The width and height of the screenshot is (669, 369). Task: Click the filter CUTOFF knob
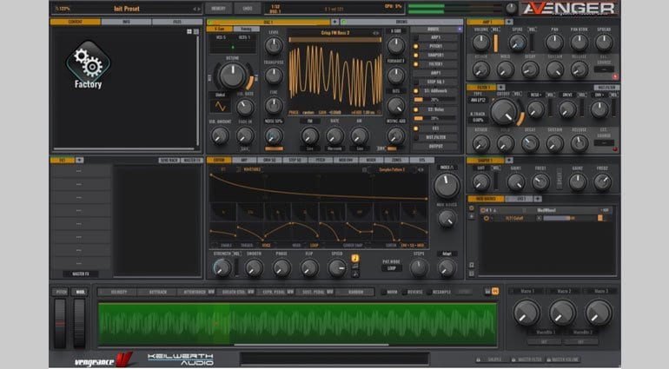point(504,112)
